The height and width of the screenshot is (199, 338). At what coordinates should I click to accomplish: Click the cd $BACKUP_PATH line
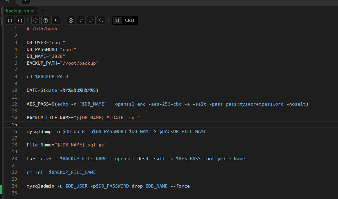(47, 76)
